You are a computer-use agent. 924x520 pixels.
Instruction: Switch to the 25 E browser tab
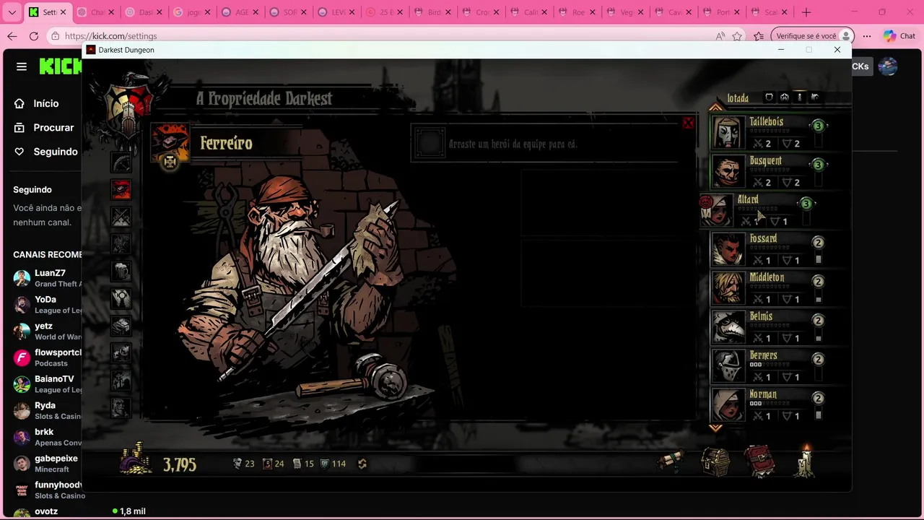click(x=384, y=12)
